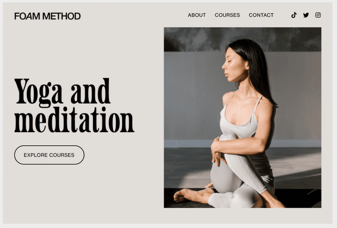The width and height of the screenshot is (337, 228).
Task: Click the dark painting atop the photo
Action: pyautogui.click(x=243, y=39)
